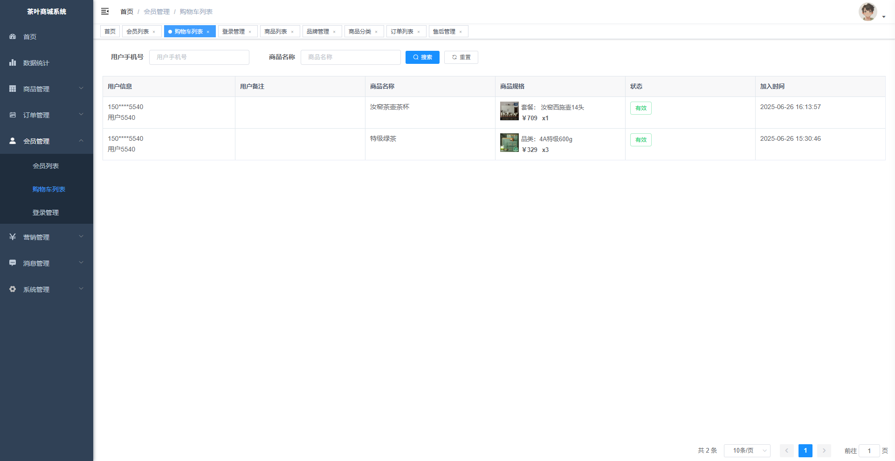Image resolution: width=895 pixels, height=461 pixels.
Task: Collapse the sidebar with the hamburger icon
Action: point(105,11)
